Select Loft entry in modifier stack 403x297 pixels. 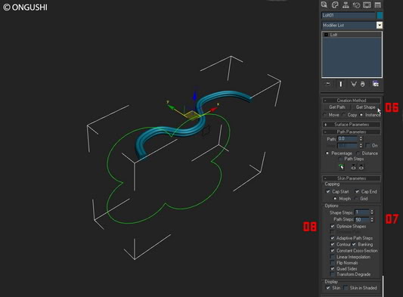coord(352,35)
